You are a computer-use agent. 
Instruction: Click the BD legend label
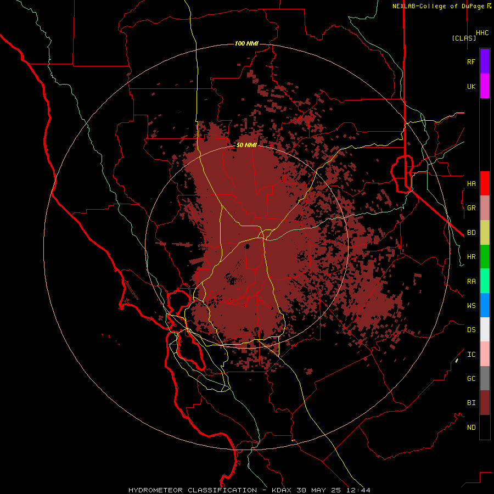pos(471,233)
